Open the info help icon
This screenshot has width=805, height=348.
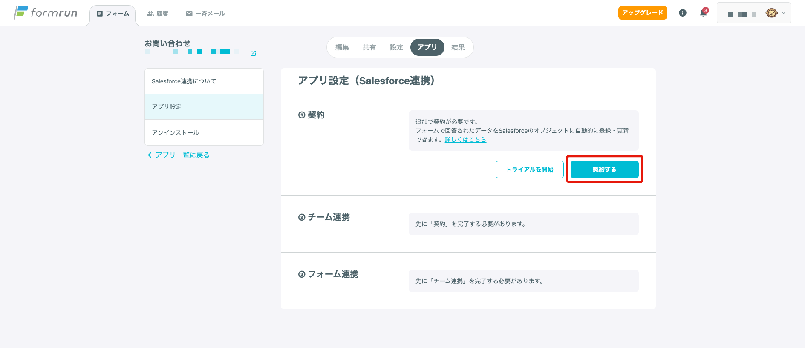[x=683, y=13]
